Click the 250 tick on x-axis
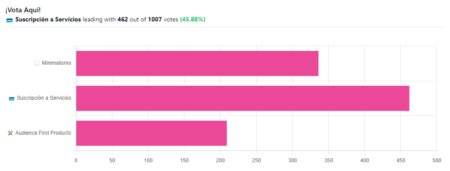Image resolution: width=450 pixels, height=171 pixels. click(256, 161)
